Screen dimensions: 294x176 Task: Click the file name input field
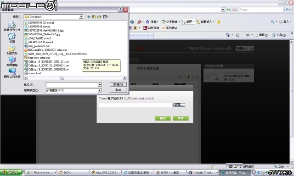(x=72, y=85)
